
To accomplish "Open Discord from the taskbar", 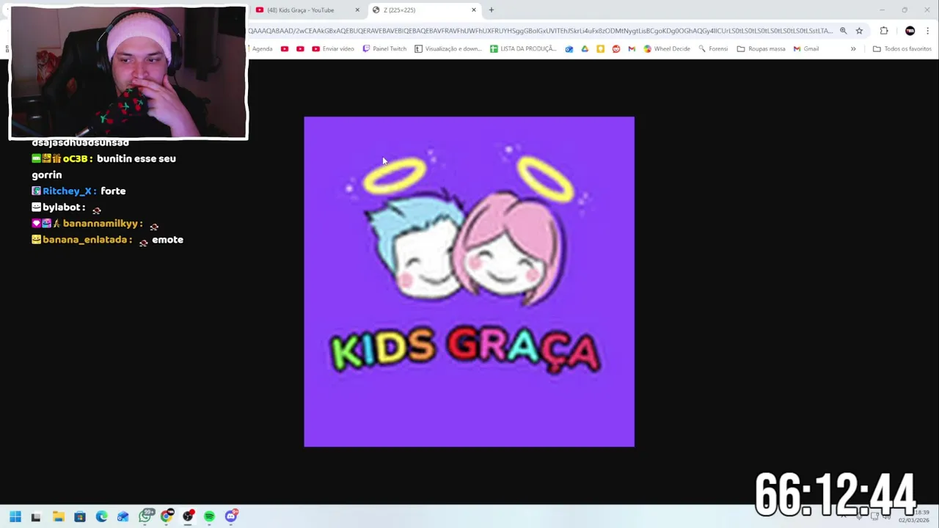I will point(231,516).
